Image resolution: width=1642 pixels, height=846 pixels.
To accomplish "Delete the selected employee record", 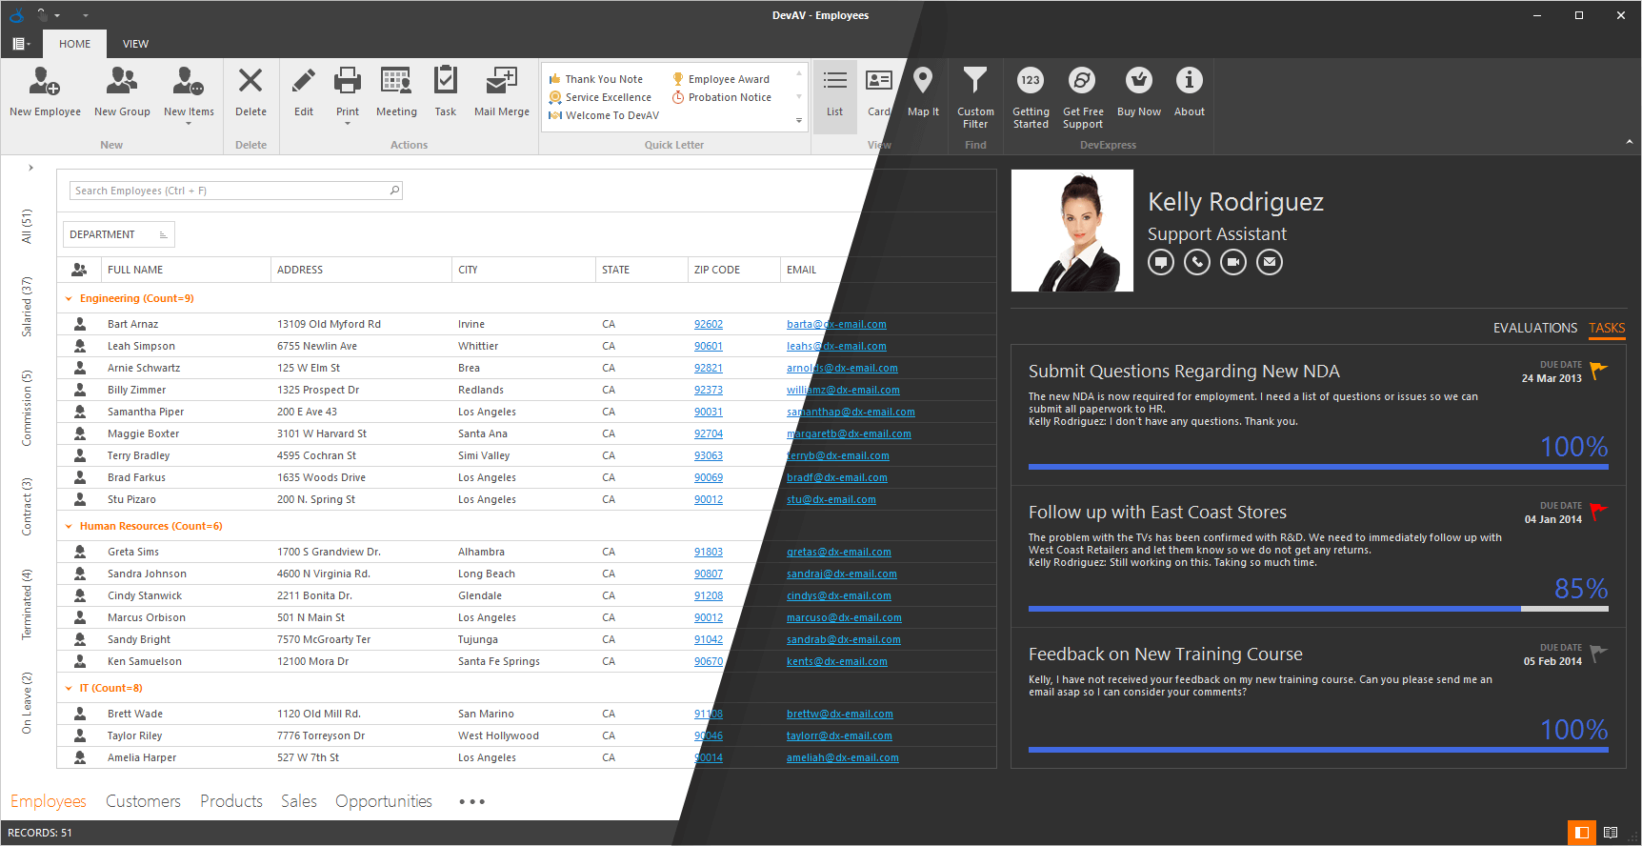I will [x=250, y=91].
